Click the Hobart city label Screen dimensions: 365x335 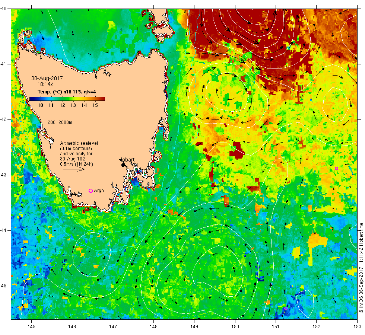pos(126,160)
